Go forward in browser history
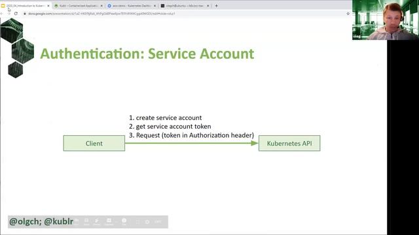This screenshot has width=419, height=235. [x=9, y=13]
